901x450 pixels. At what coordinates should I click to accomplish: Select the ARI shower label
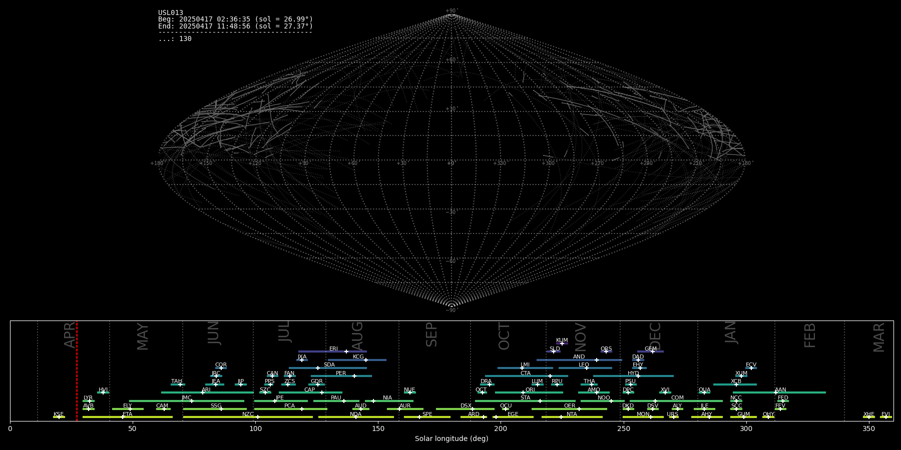[x=206, y=390]
